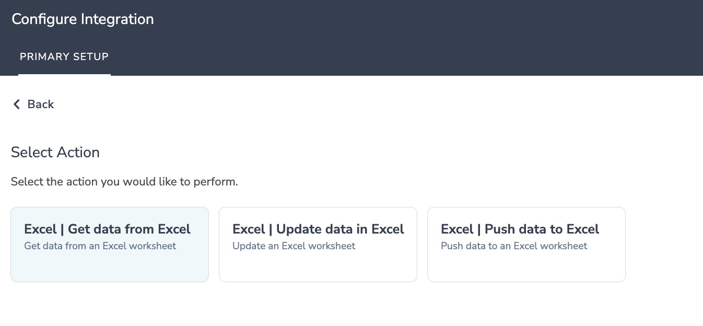703x326 pixels.
Task: Click the Back chevron arrow icon
Action: (17, 104)
